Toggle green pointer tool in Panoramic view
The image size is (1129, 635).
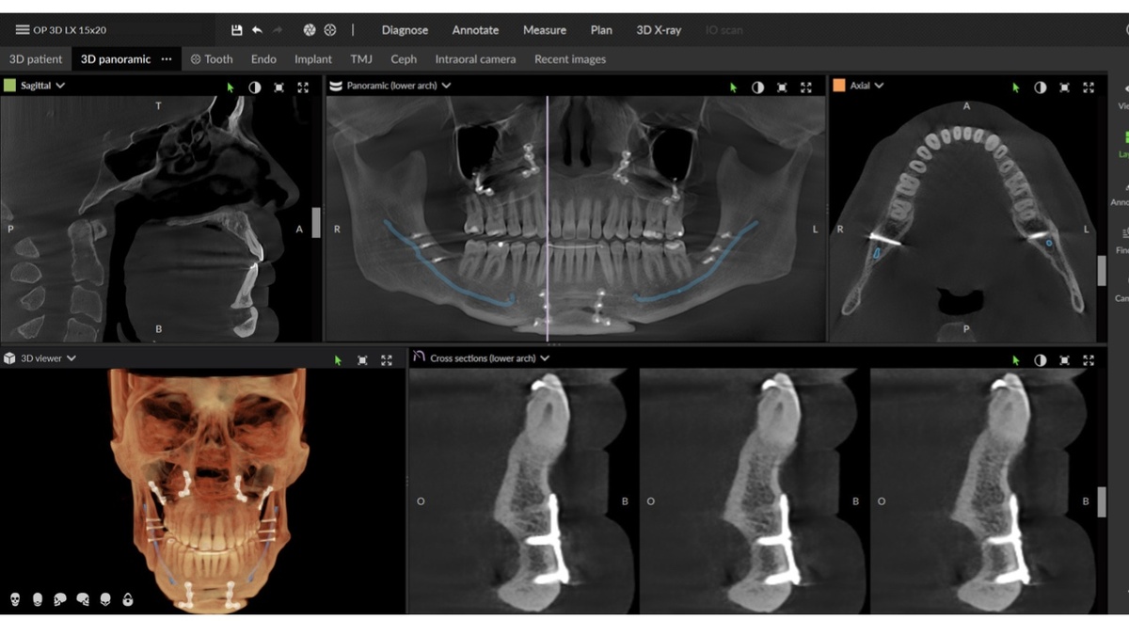pyautogui.click(x=734, y=87)
